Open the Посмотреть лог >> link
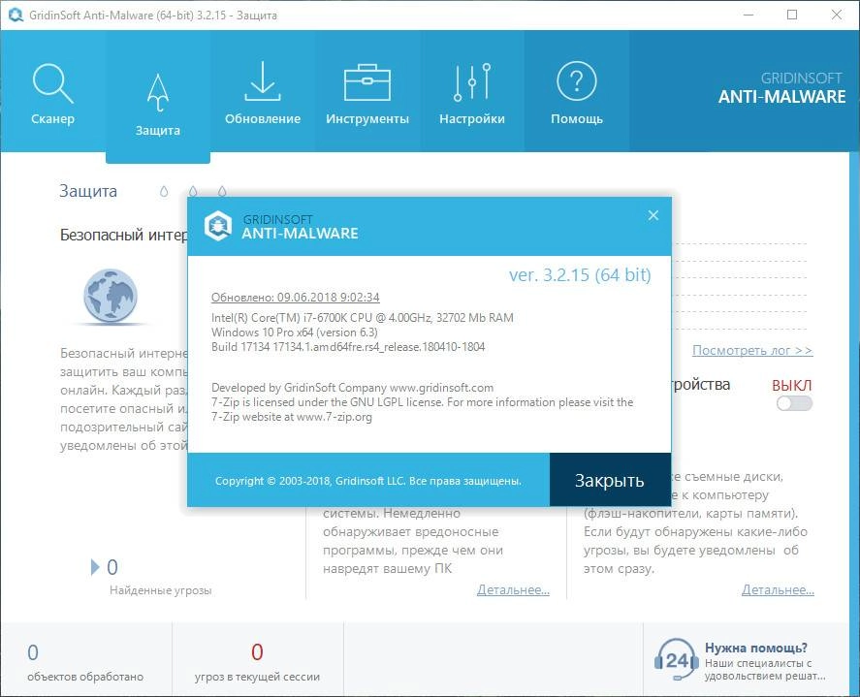 [752, 350]
